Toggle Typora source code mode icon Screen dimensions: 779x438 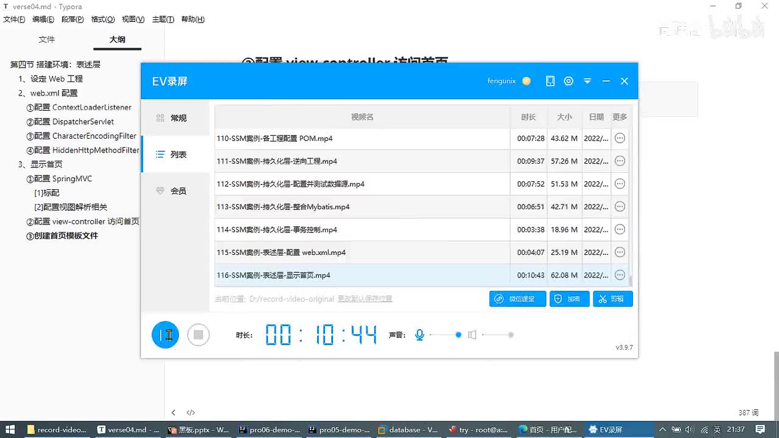coord(190,412)
